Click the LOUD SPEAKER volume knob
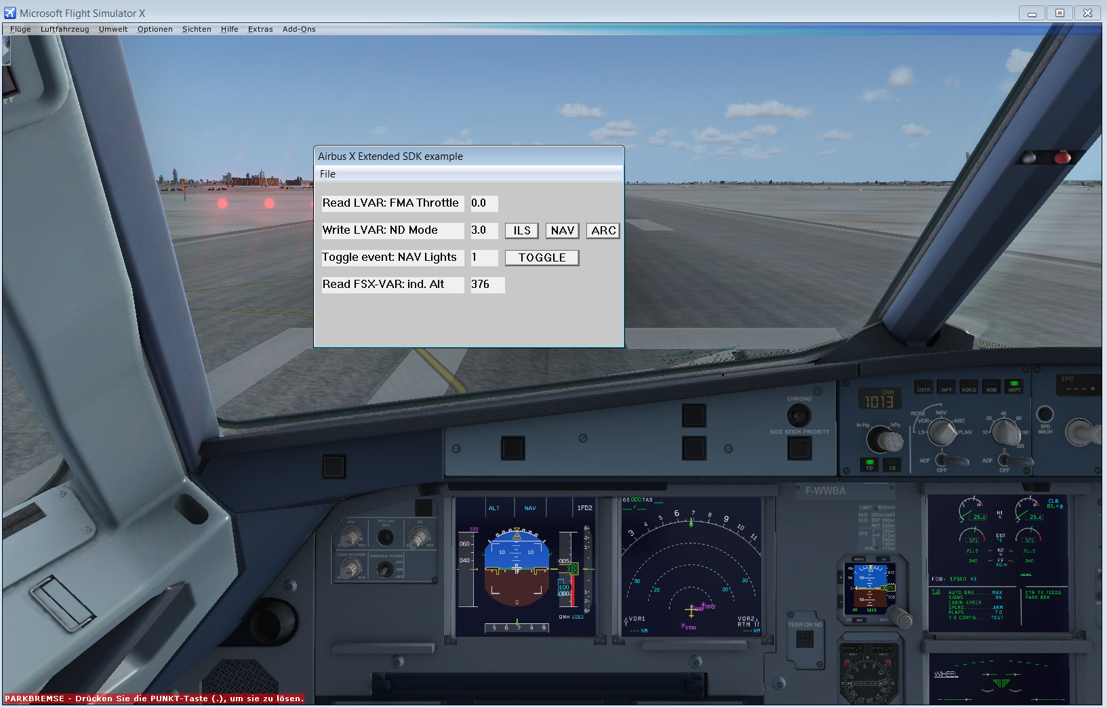The width and height of the screenshot is (1107, 708). [x=351, y=569]
